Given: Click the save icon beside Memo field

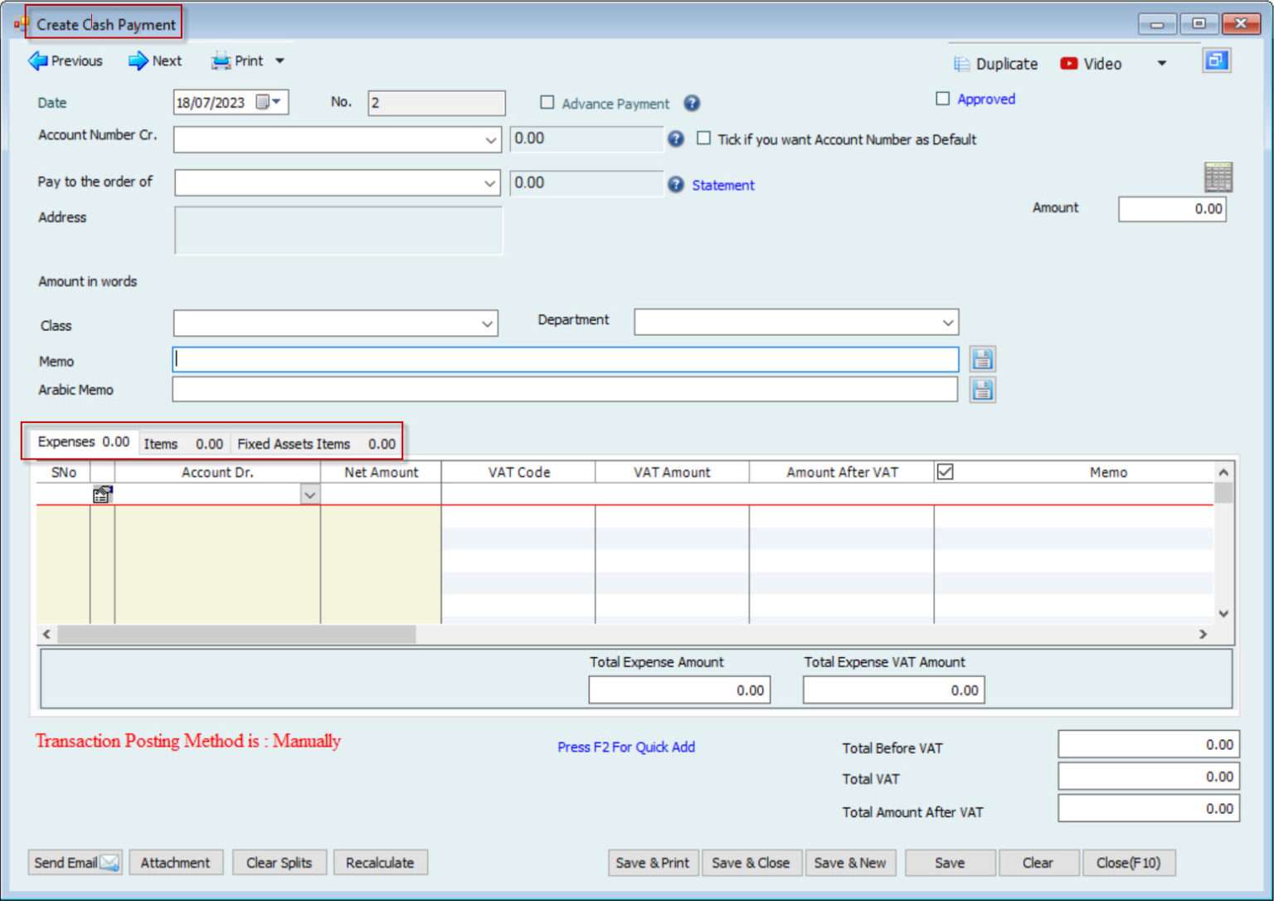Looking at the screenshot, I should [982, 359].
